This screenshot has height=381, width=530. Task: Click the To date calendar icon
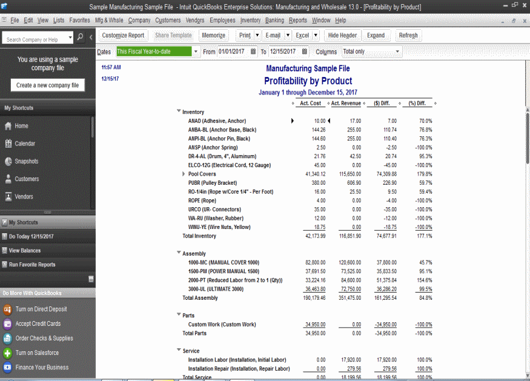pyautogui.click(x=305, y=51)
